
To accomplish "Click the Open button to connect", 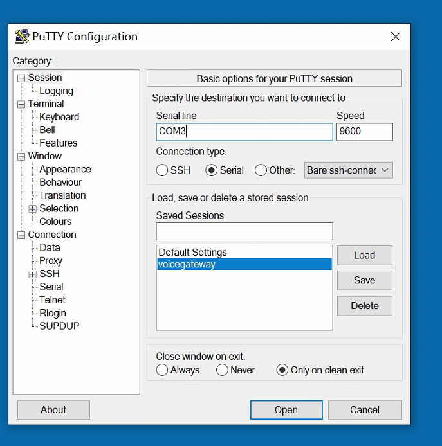I will point(286,410).
